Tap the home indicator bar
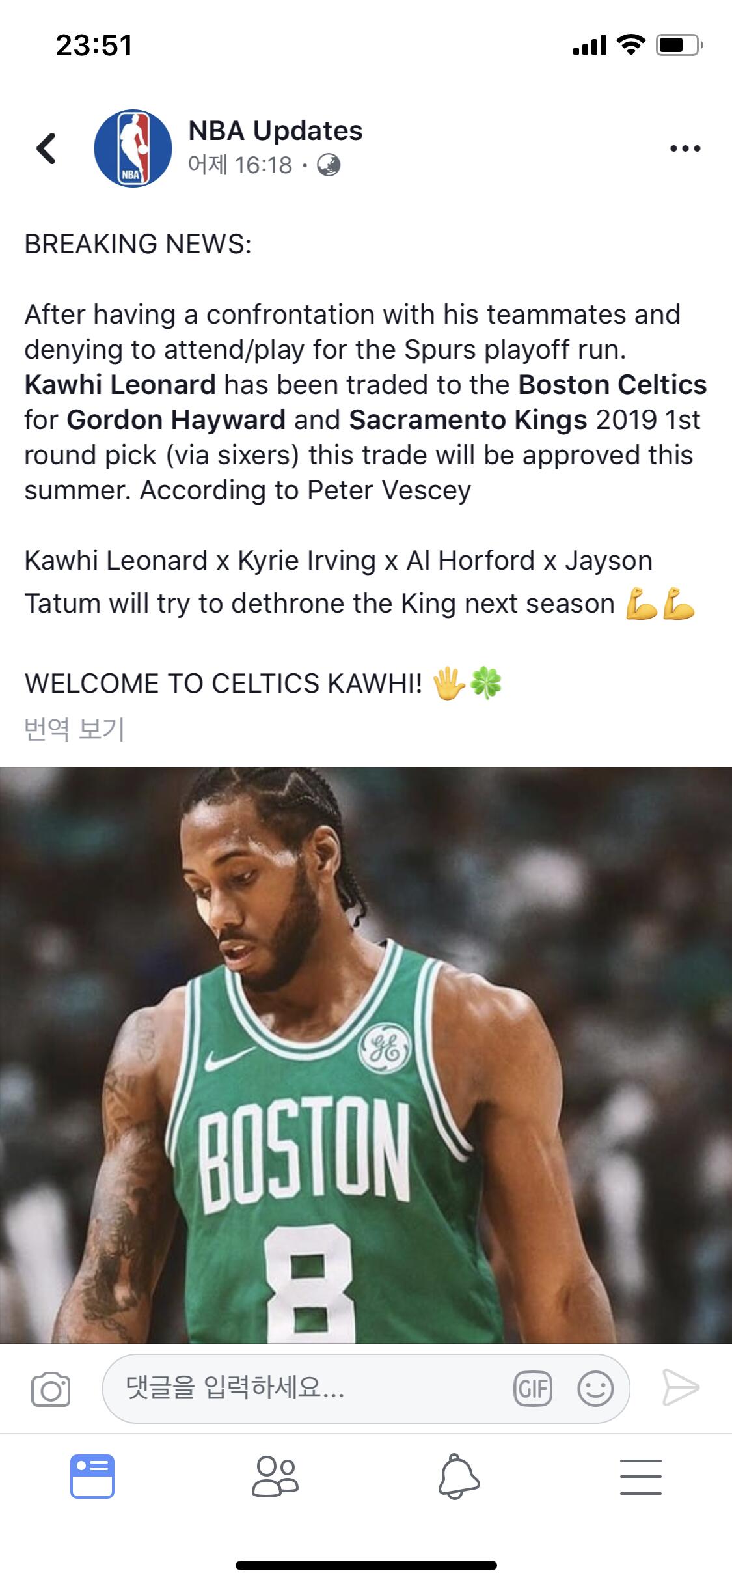732x1586 pixels. point(366,1566)
